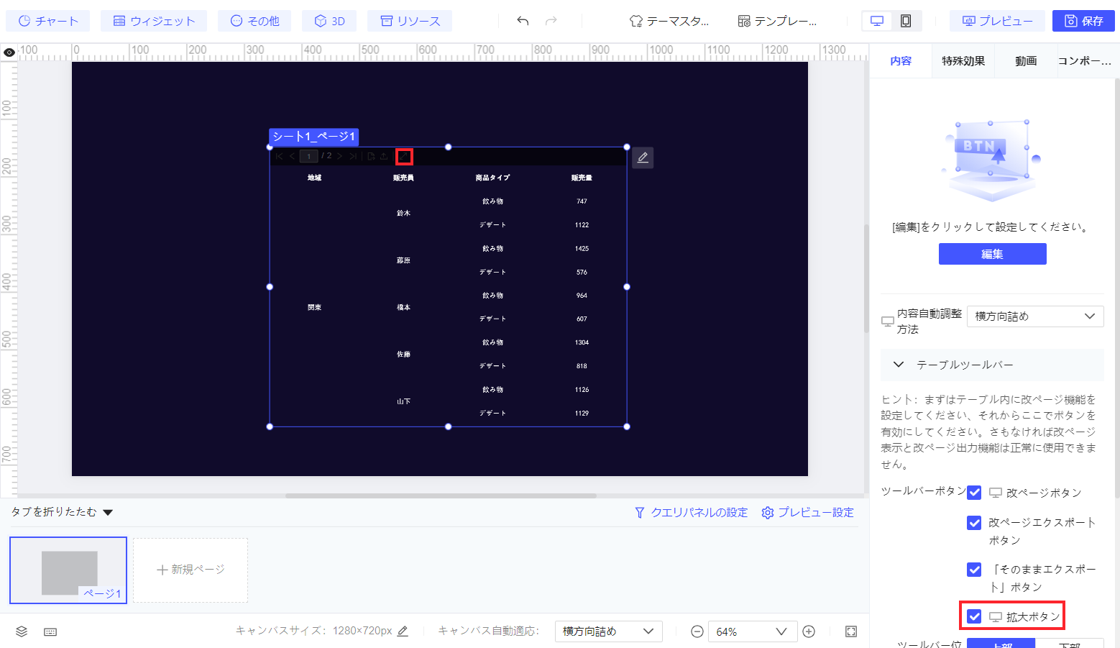Click the expand icon in the table toolbar
The width and height of the screenshot is (1120, 648).
405,156
